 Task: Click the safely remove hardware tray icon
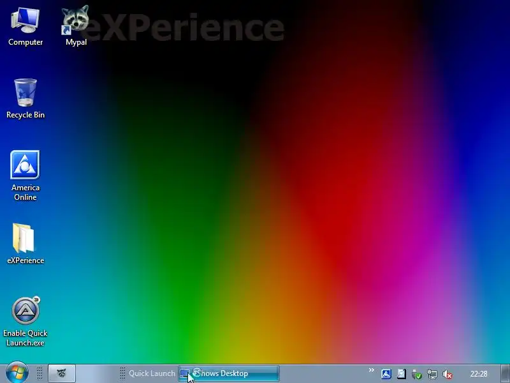(x=417, y=374)
